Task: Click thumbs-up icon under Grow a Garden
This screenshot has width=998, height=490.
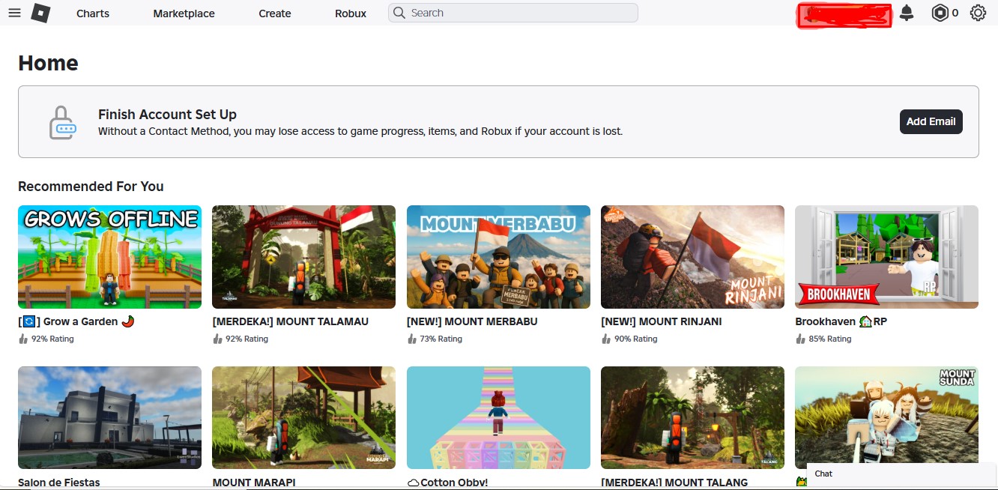Action: (23, 339)
